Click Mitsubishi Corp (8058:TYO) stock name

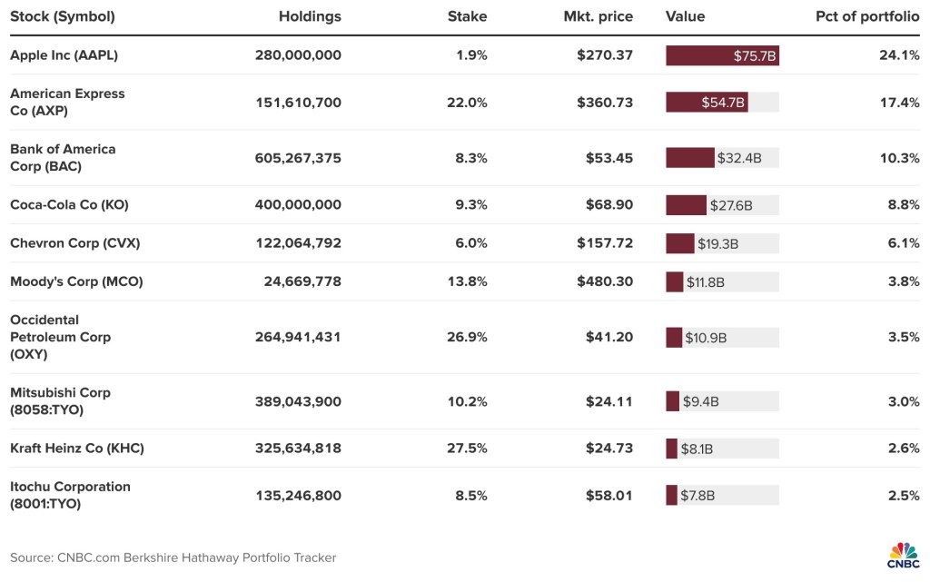click(60, 401)
